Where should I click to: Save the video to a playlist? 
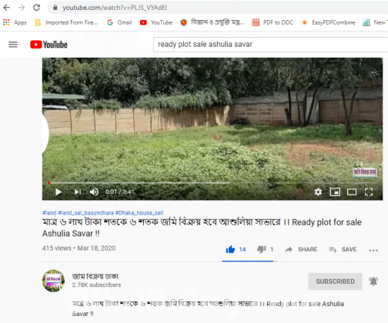[x=343, y=249]
